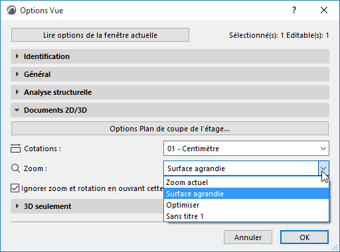Open Options Plan de coupe de l'étage

(170, 129)
